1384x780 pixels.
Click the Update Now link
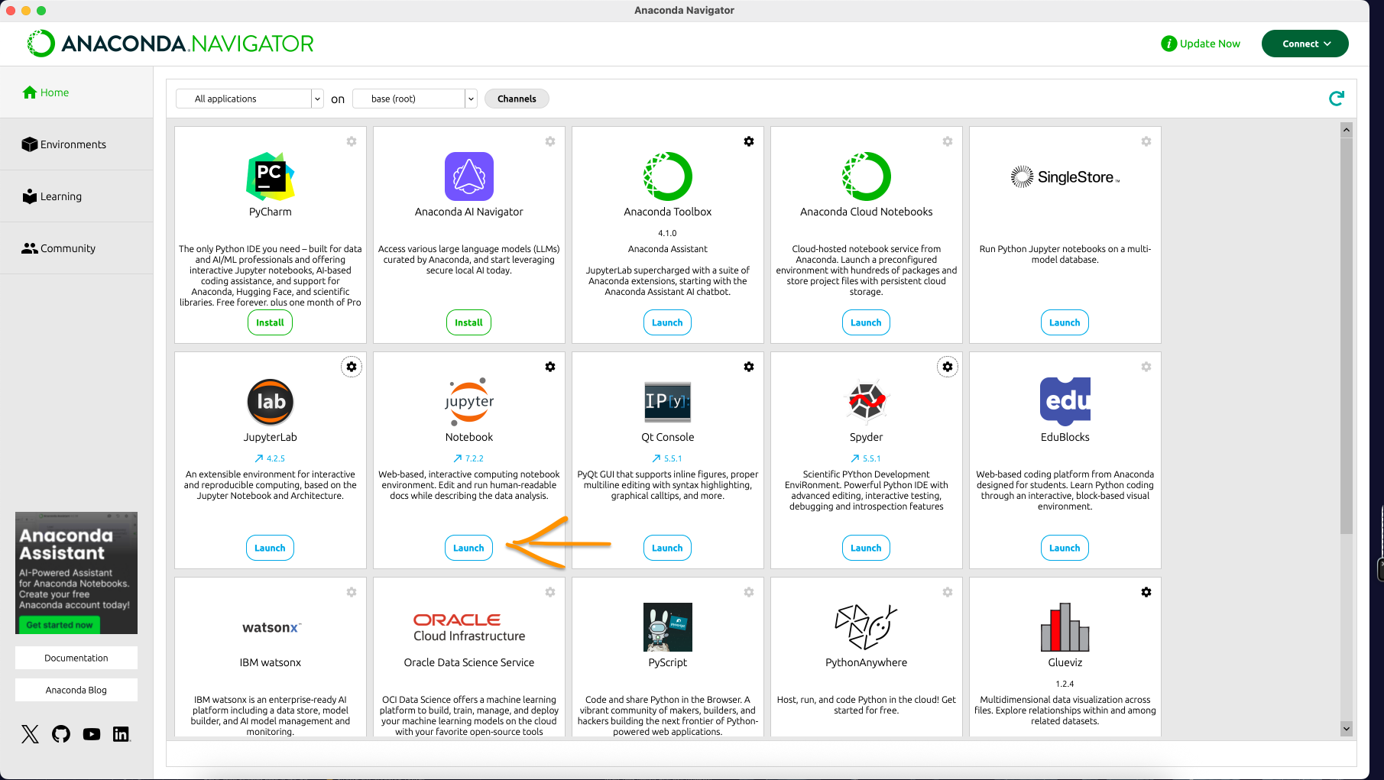click(x=1201, y=44)
